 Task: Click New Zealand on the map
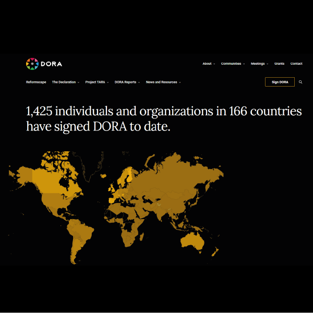coord(215,252)
